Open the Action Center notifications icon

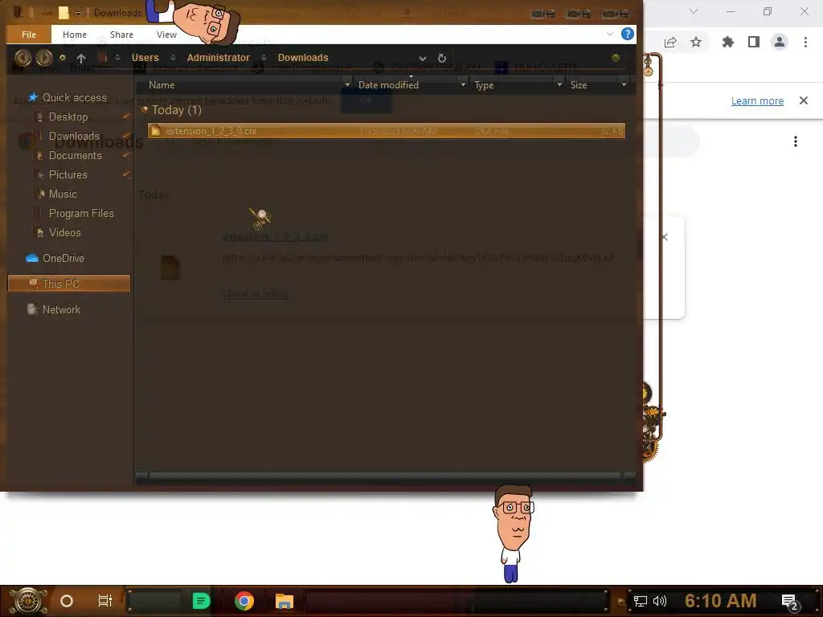(790, 603)
